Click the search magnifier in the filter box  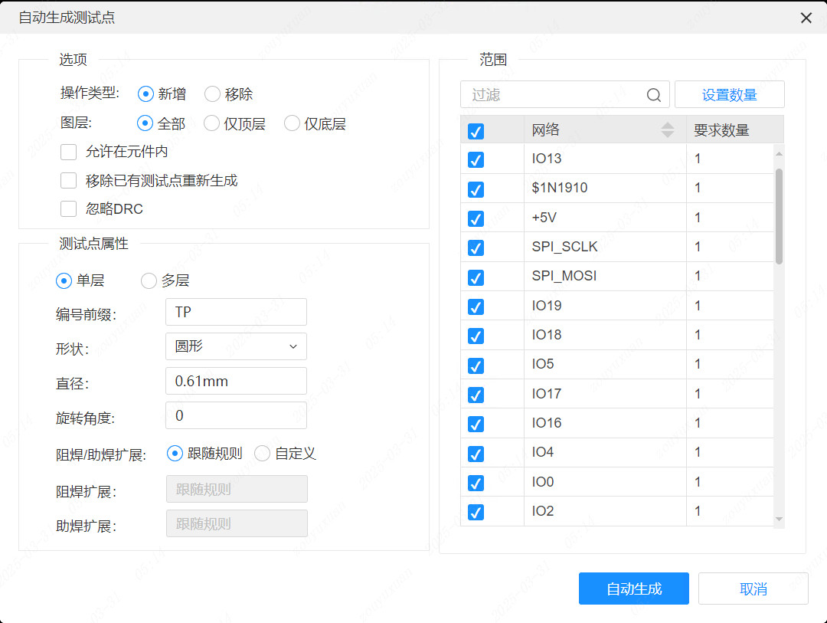point(653,94)
